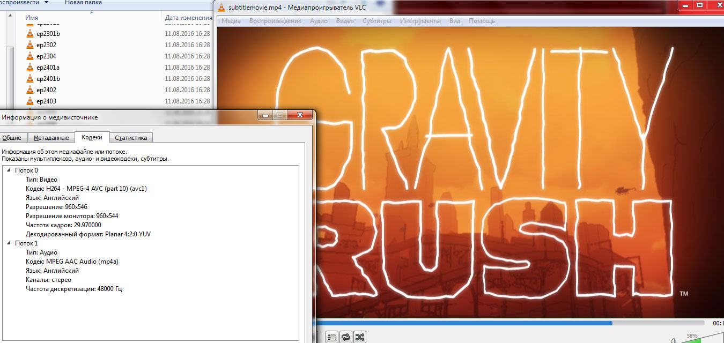Select the ep2402 file name

pyautogui.click(x=46, y=90)
